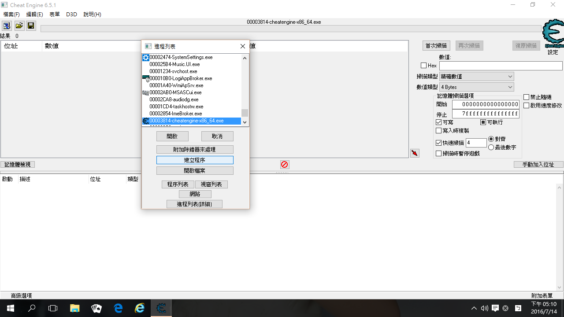564x317 pixels.
Task: Toggle the Hex checkbox
Action: pyautogui.click(x=424, y=66)
